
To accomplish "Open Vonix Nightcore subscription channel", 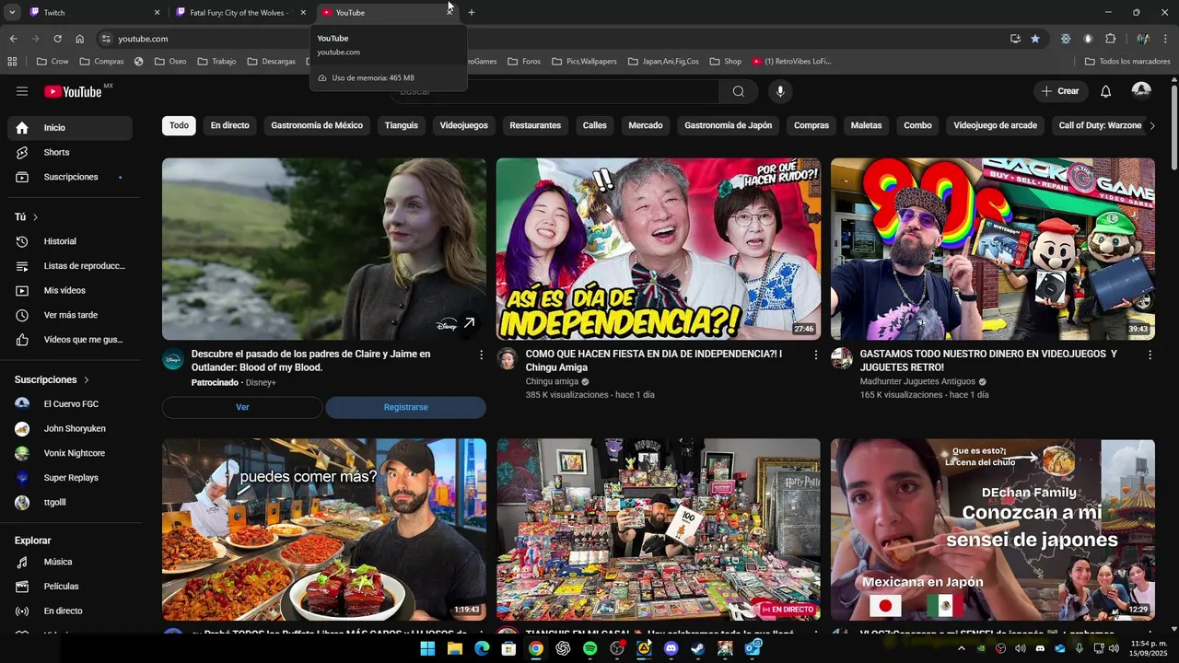I will point(70,453).
